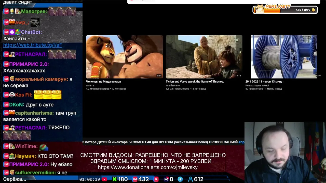The width and height of the screenshot is (326, 183).
Task: Click the burger badge next to моральный камерун
Action: [12, 79]
